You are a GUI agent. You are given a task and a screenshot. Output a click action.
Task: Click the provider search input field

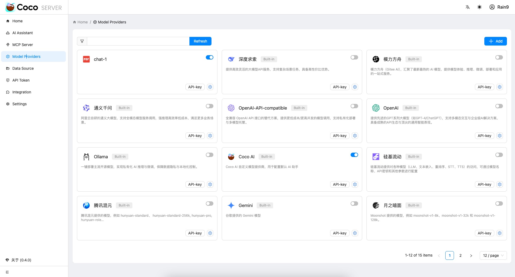[138, 41]
